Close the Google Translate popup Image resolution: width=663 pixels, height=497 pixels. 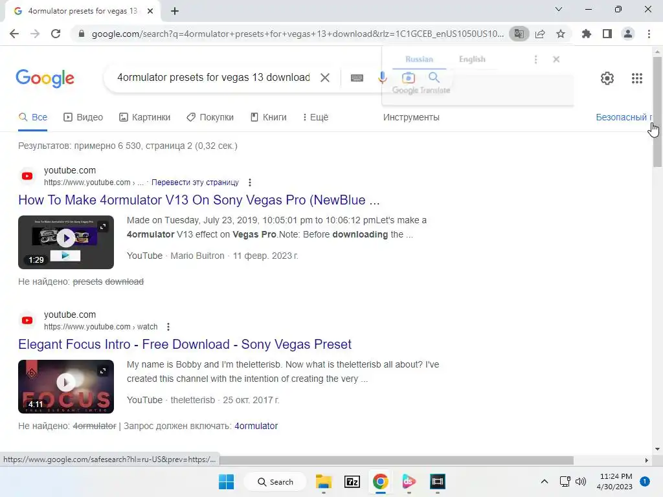[x=556, y=60]
